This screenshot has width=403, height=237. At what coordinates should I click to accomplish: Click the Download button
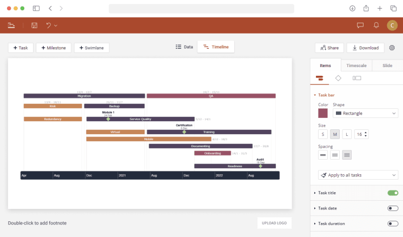pos(365,48)
